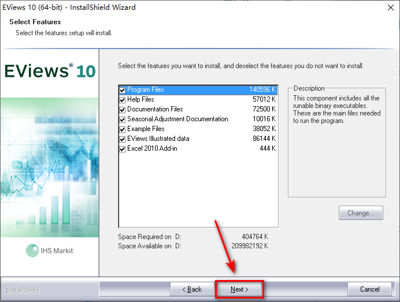The image size is (400, 302).
Task: Click the Next button
Action: 239,289
